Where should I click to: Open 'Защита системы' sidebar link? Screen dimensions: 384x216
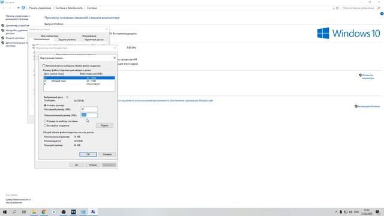[x=15, y=38]
